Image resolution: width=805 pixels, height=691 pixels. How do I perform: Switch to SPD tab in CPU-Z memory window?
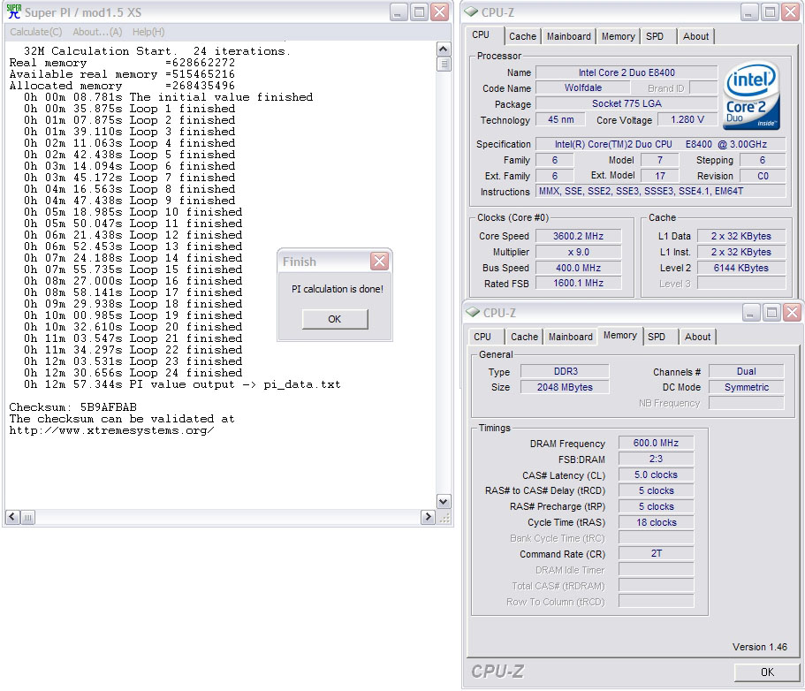click(657, 337)
